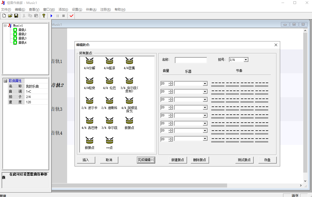
Task: Click the 名称 text input field
Action: (x=191, y=60)
